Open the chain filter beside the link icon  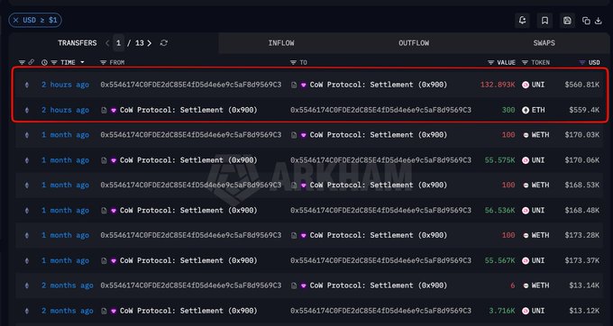[x=22, y=62]
